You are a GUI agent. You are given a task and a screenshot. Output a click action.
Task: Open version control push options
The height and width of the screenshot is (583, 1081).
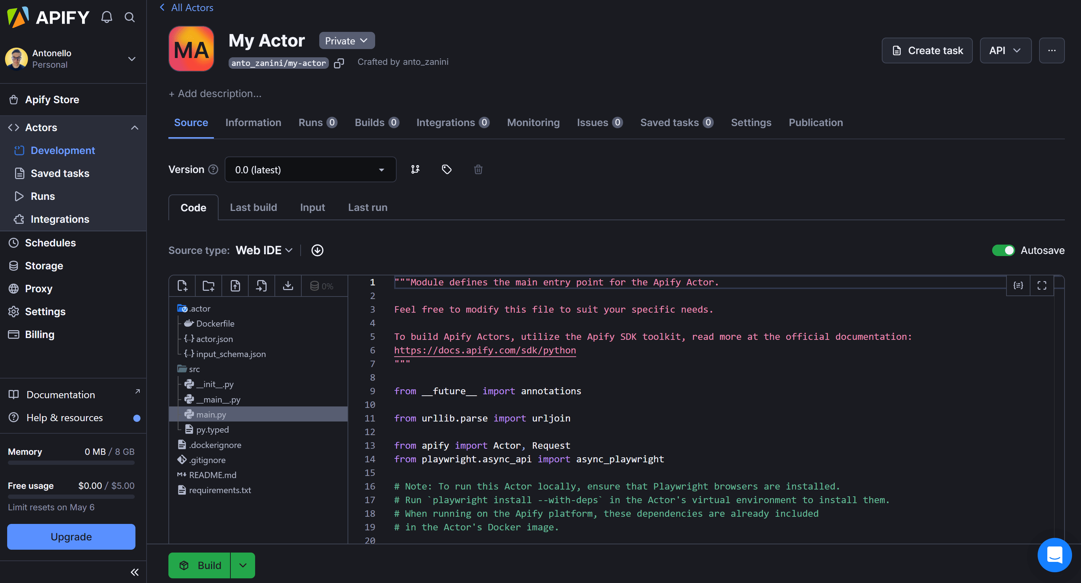[x=415, y=169]
